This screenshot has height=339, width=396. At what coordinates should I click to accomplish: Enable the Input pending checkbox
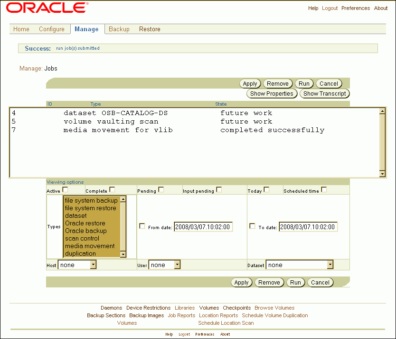click(219, 189)
